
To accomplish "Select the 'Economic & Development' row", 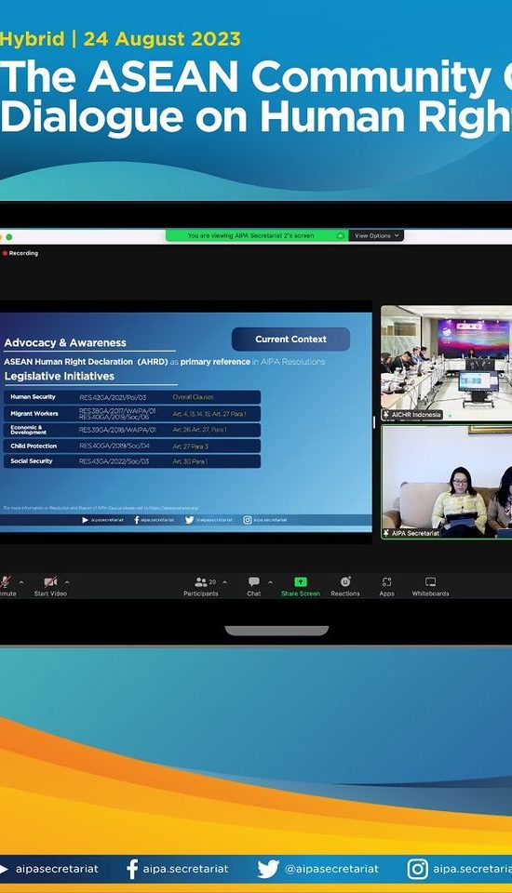I will coord(132,430).
